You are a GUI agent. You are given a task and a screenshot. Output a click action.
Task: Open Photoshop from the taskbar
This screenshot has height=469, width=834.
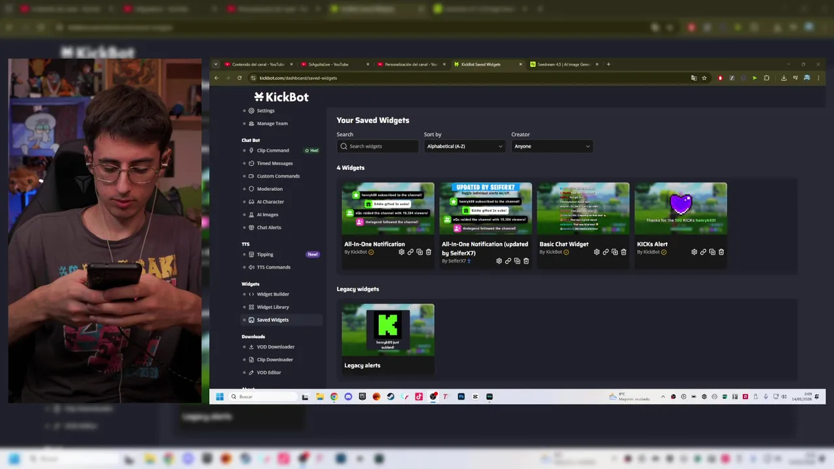pyautogui.click(x=461, y=397)
